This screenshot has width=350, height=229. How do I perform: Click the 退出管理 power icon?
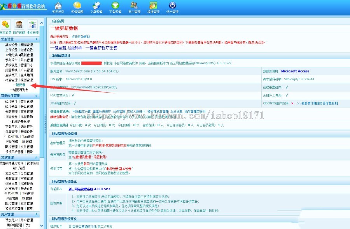click(x=172, y=7)
